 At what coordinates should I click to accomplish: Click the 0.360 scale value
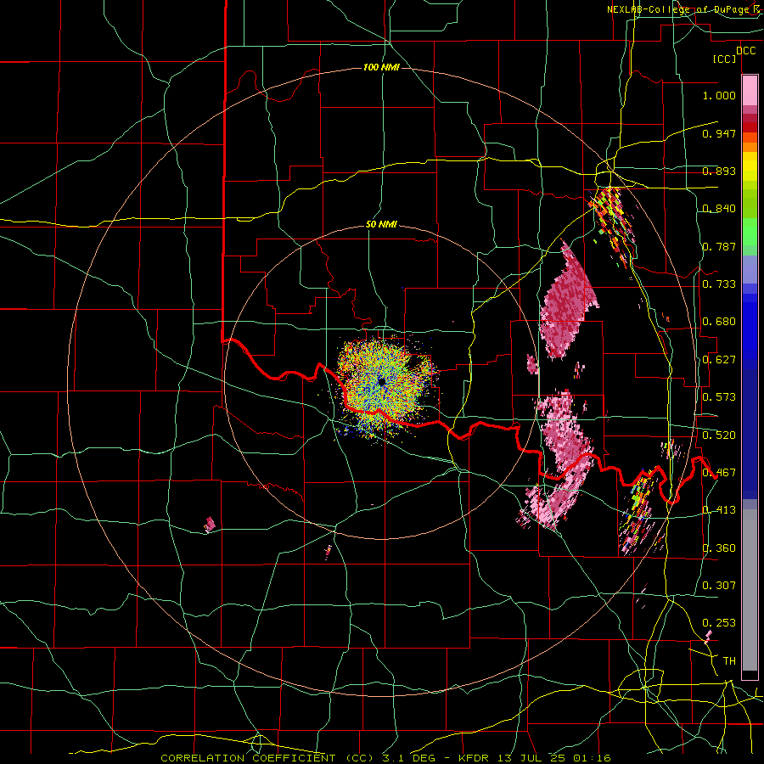719,548
